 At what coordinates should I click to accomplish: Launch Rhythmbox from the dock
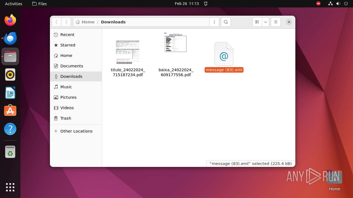tap(10, 75)
